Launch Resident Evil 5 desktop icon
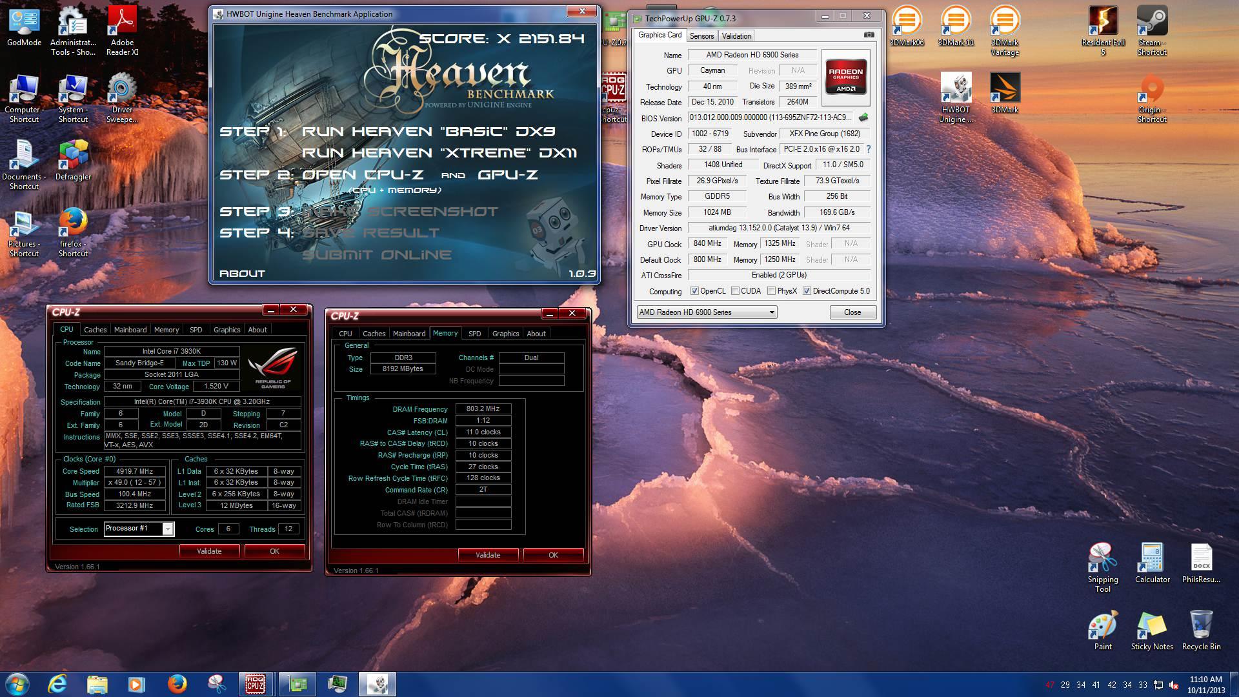 [1103, 31]
